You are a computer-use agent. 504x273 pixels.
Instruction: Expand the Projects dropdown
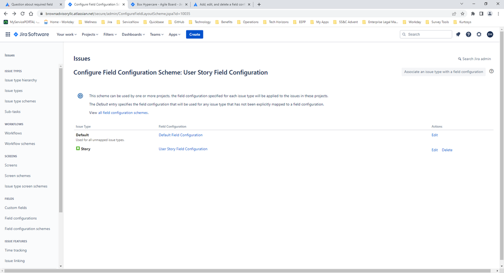tap(90, 34)
